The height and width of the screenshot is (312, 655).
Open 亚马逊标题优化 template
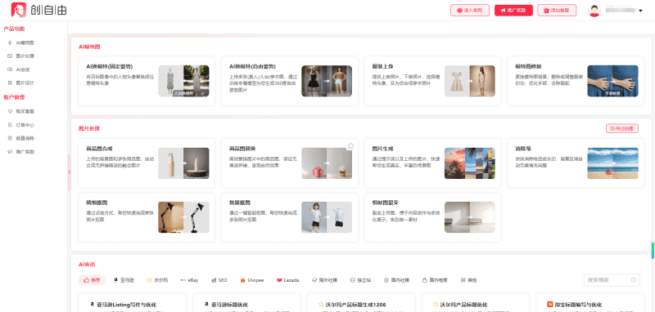pyautogui.click(x=229, y=305)
